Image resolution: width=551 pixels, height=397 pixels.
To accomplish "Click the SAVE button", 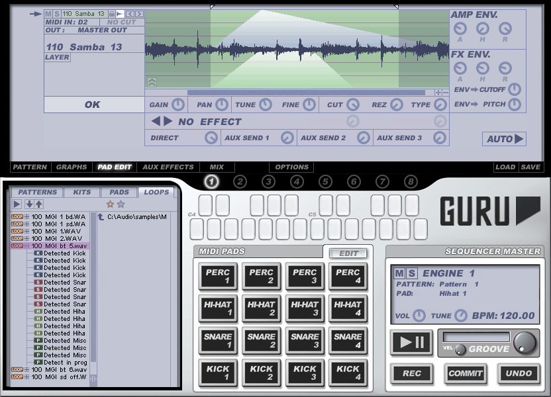I will [x=530, y=167].
